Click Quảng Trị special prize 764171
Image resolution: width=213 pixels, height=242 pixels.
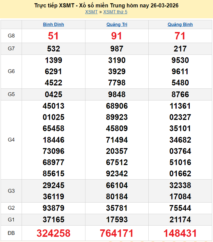tap(117, 233)
